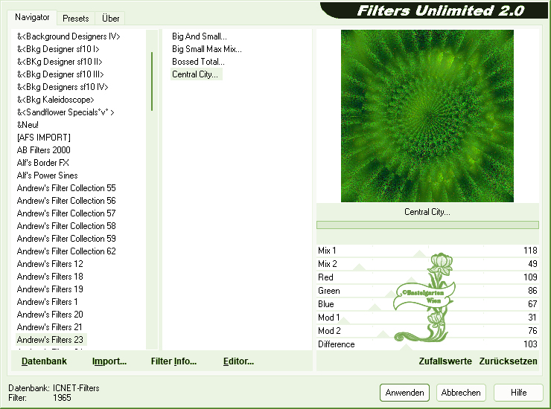Adjust the Mix 2 slider handle
551x409 pixels.
point(359,267)
